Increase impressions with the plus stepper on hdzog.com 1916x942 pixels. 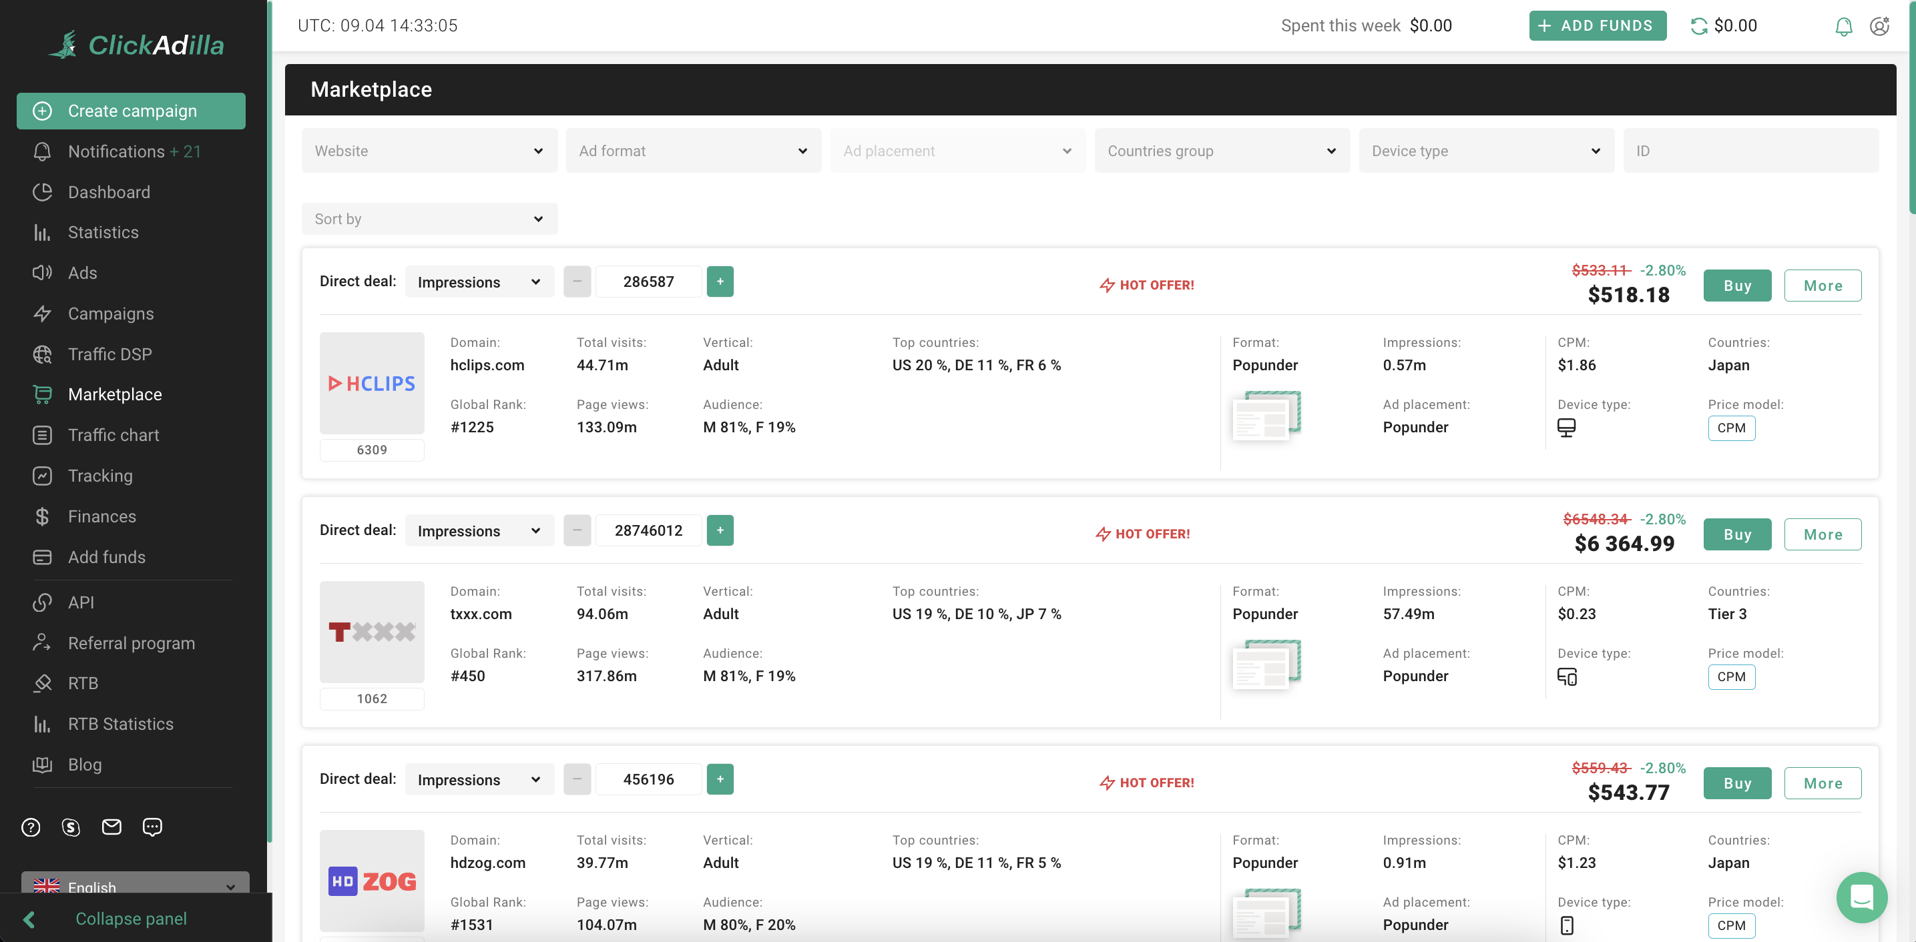click(719, 779)
